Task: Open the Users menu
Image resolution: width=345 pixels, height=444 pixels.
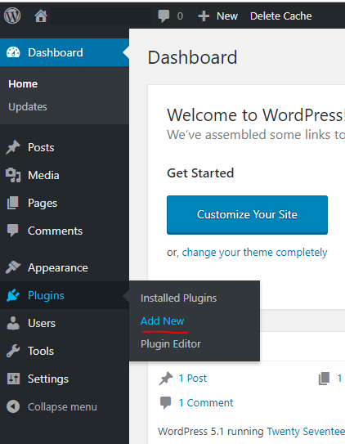Action: [42, 323]
